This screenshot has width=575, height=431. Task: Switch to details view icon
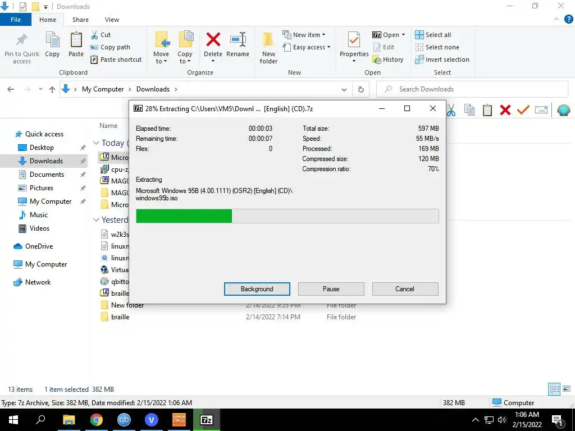554,389
